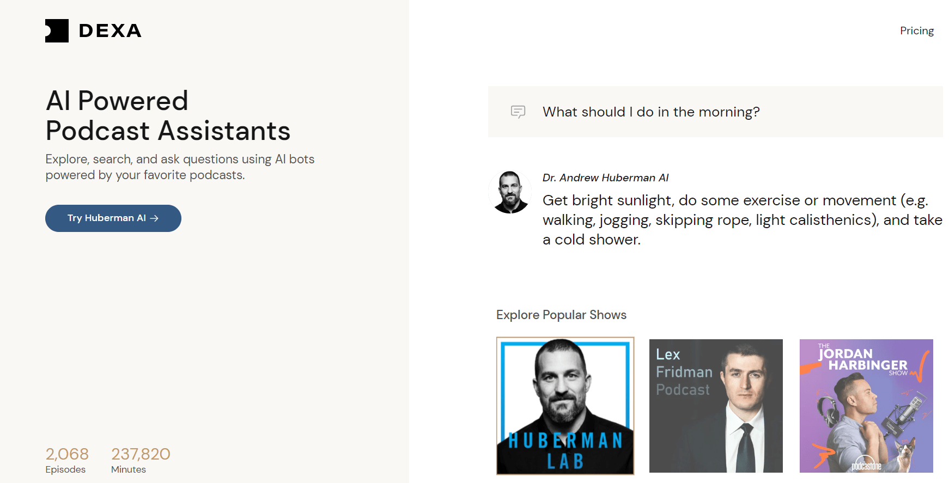
Task: Click the black DEXA logo icon
Action: click(57, 31)
